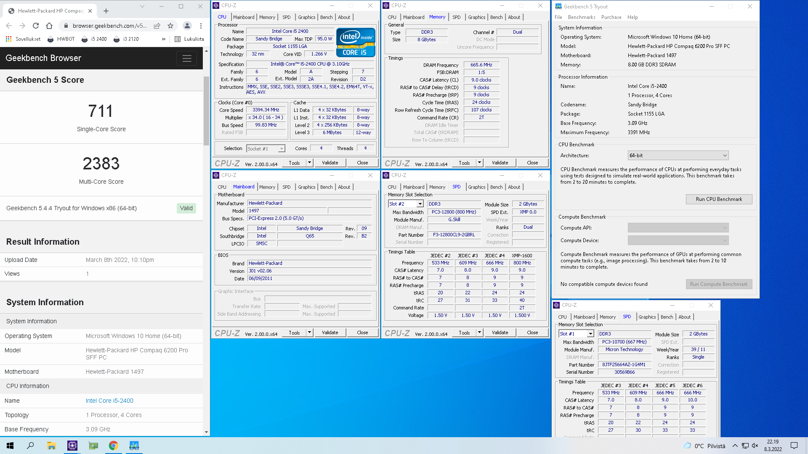Screen dimensions: 808x454
Task: Open HWBOT bookmark
Action: 61,39
